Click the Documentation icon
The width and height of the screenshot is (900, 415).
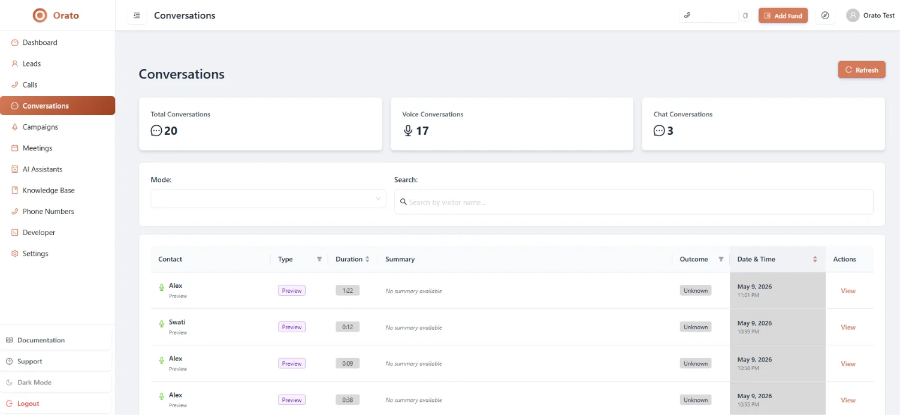[9, 340]
